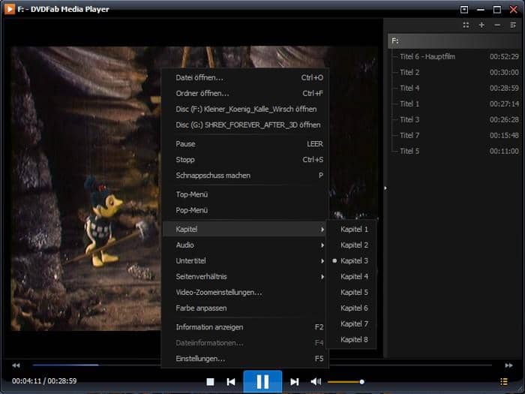The height and width of the screenshot is (394, 525).
Task: Seek on the playback progress bar
Action: (x=262, y=365)
